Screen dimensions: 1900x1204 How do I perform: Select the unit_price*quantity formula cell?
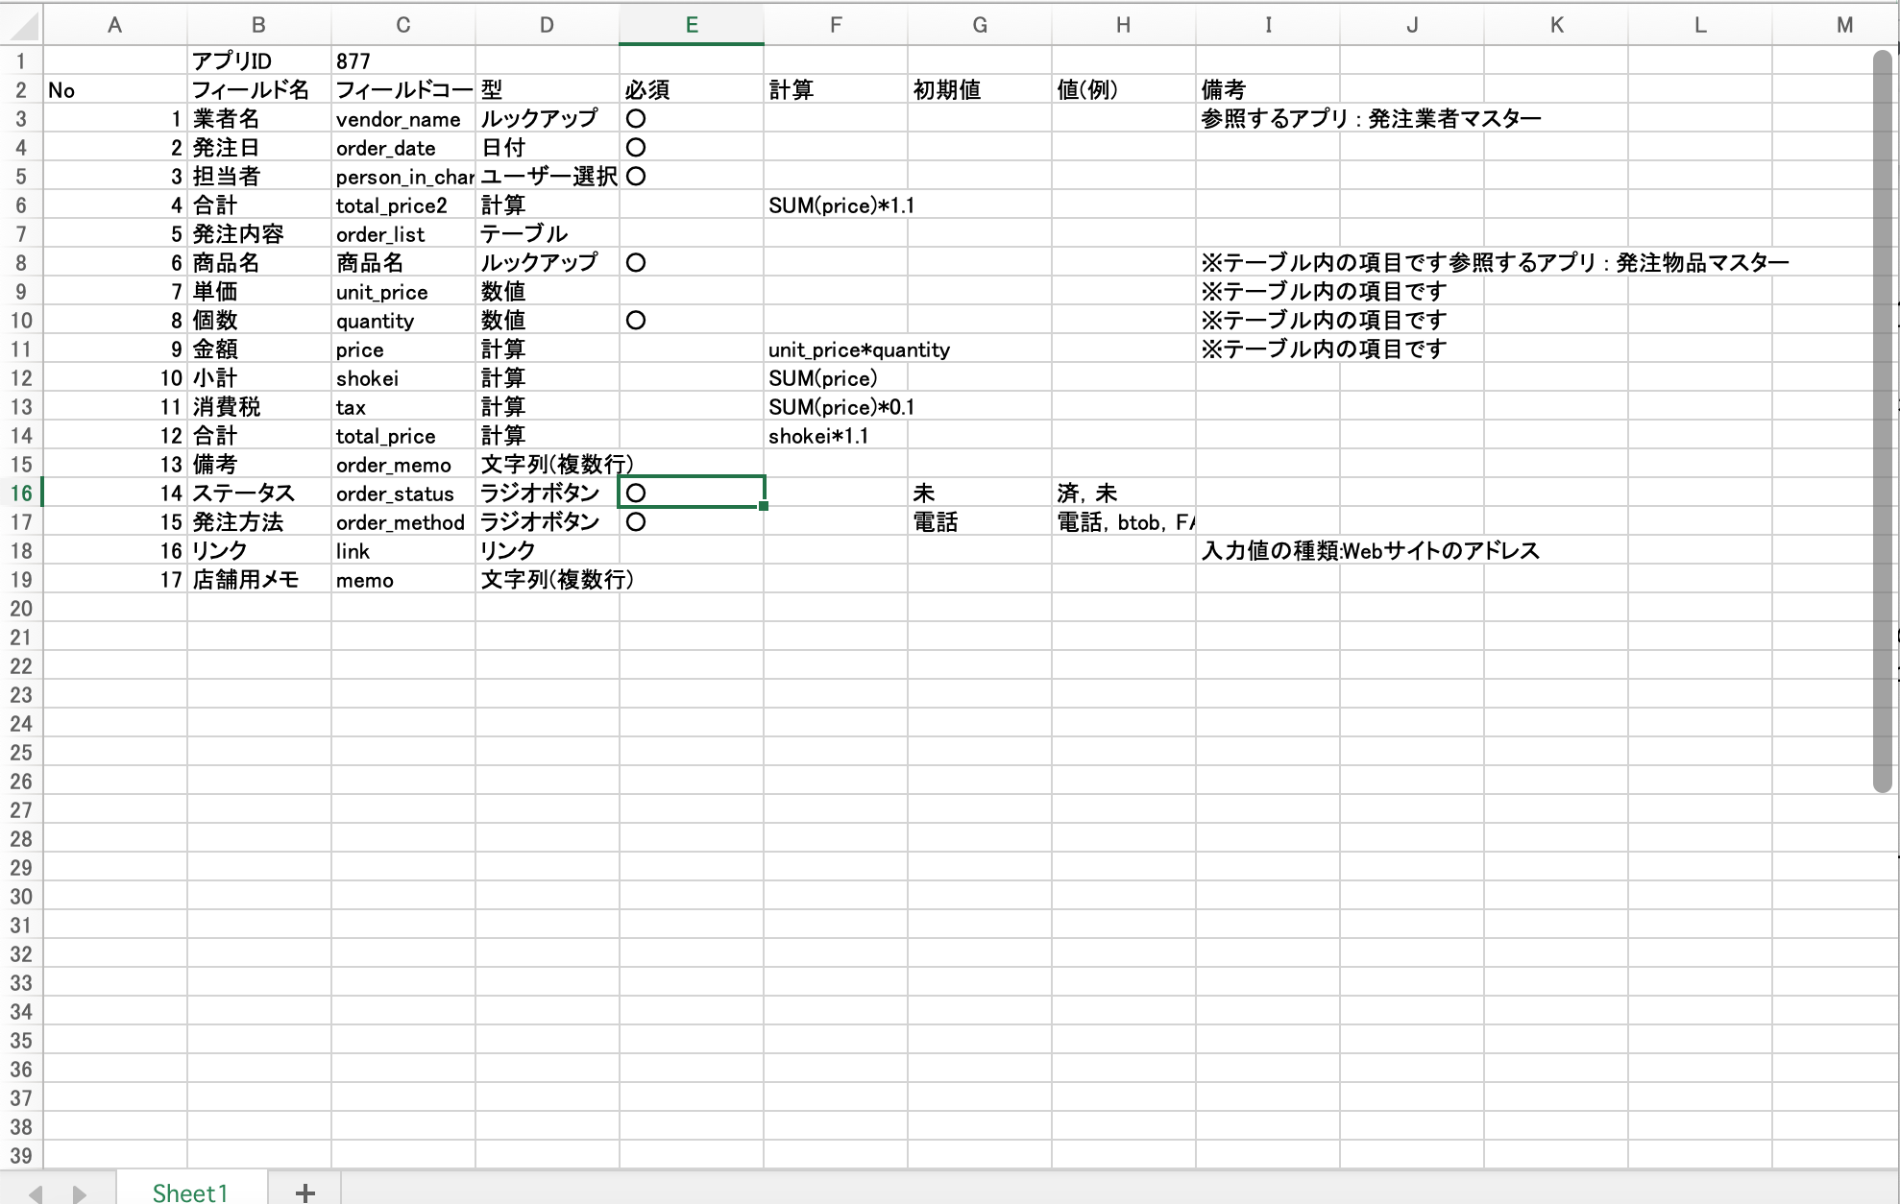tap(835, 349)
